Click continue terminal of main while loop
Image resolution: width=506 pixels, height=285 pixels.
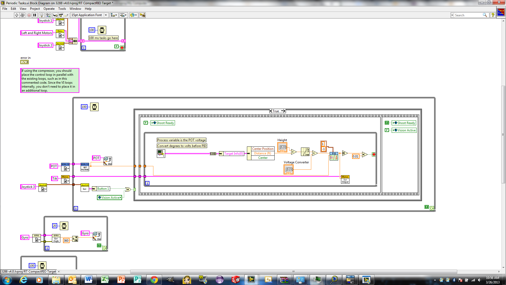point(432,208)
